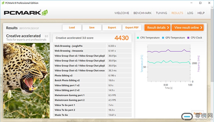Select Video To Go part 2 row

[92, 110]
